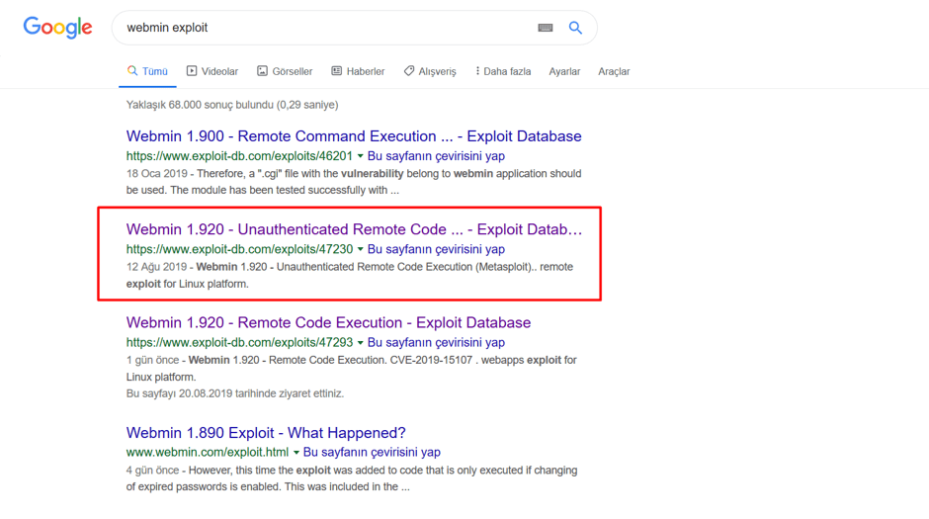Click the snippet dated 12 Ağu 2019
929x519 pixels.
tap(350, 275)
